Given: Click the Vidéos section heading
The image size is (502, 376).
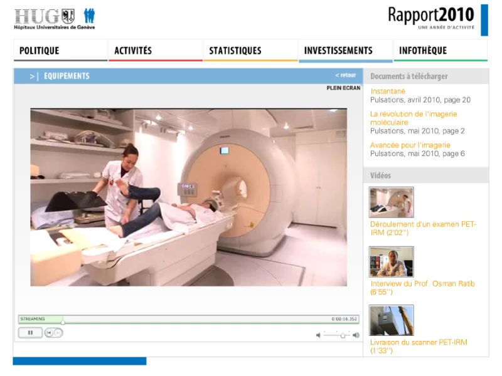Looking at the screenshot, I should 380,175.
